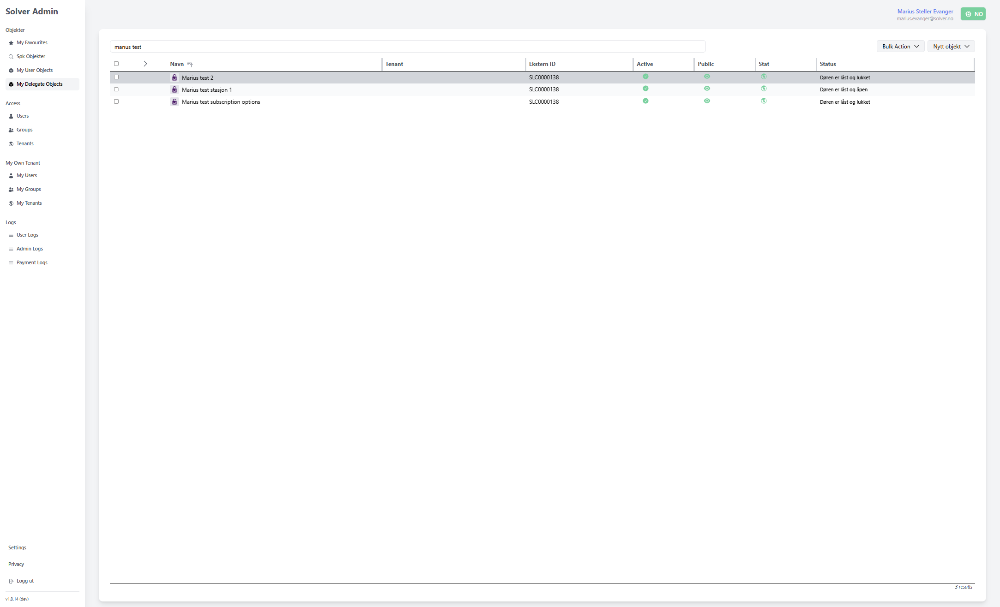1000x607 pixels.
Task: Click the lock icon for Marius test stasjon 1
Action: [x=175, y=89]
